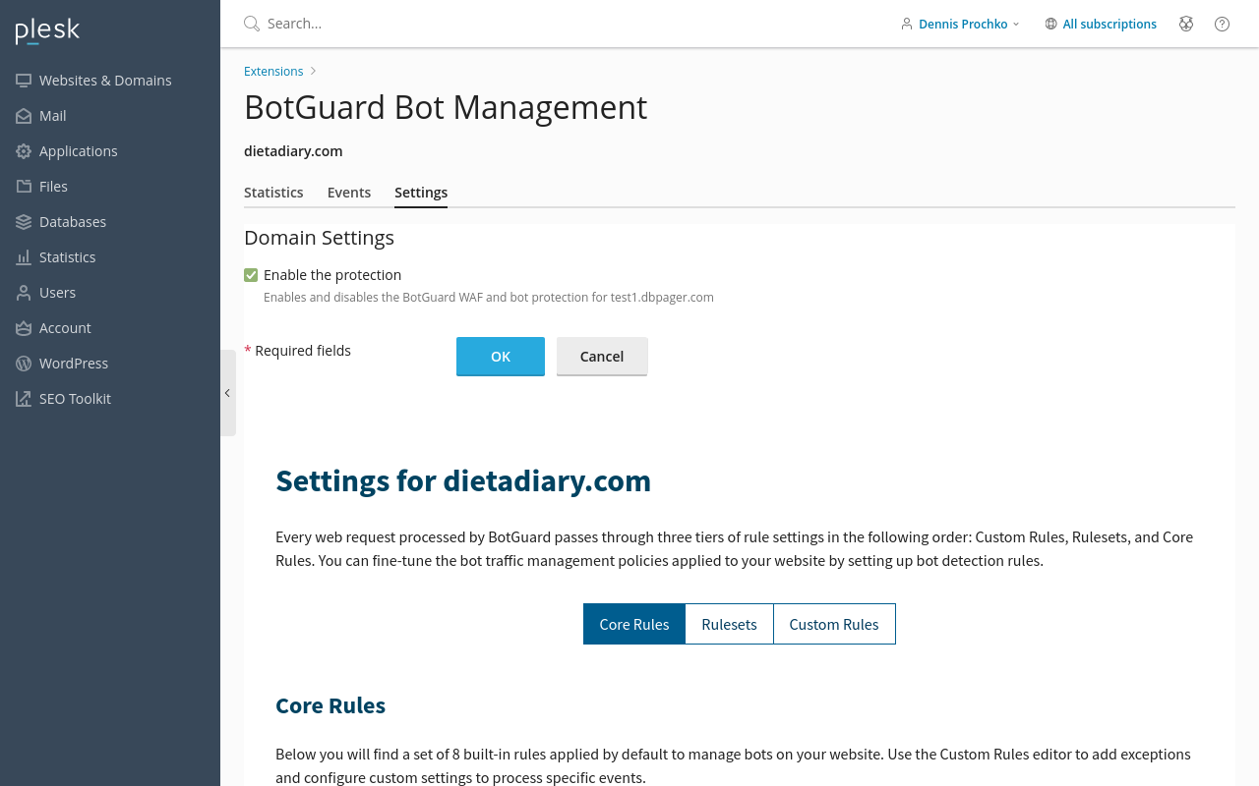Open the help question mark icon

1222,24
